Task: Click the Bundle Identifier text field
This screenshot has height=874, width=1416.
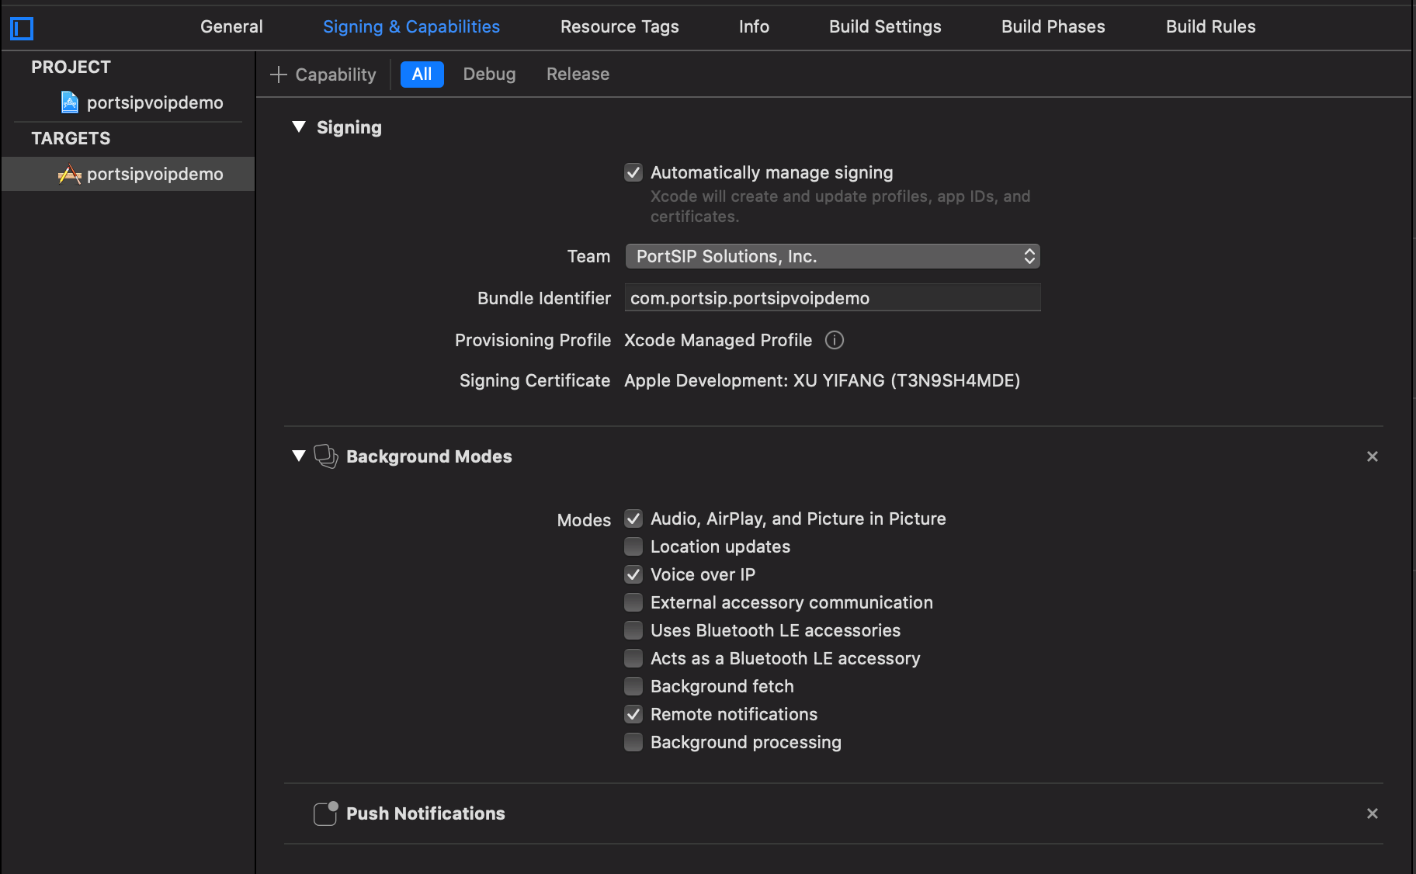Action: (x=832, y=298)
